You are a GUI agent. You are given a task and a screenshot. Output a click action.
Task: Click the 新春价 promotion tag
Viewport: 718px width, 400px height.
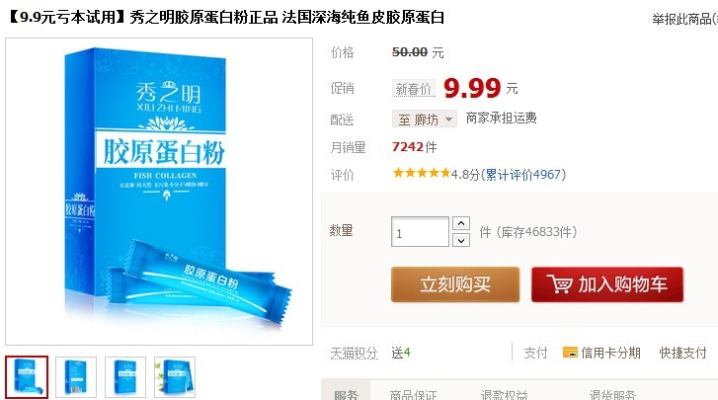pos(414,88)
